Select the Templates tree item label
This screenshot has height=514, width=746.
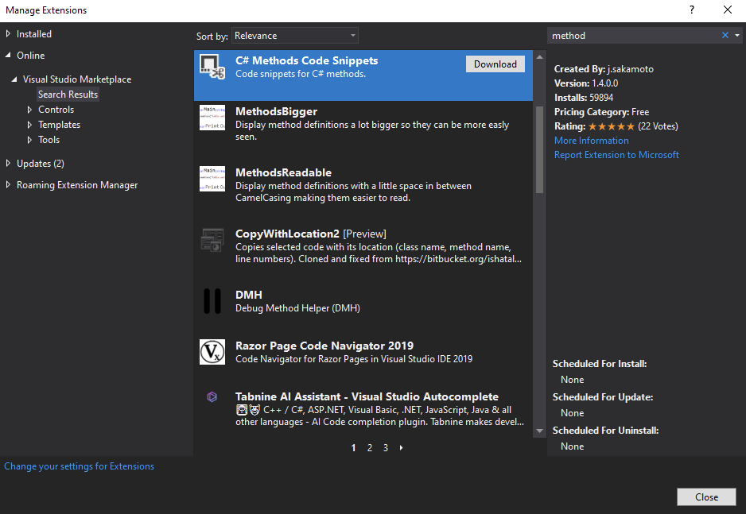[60, 125]
